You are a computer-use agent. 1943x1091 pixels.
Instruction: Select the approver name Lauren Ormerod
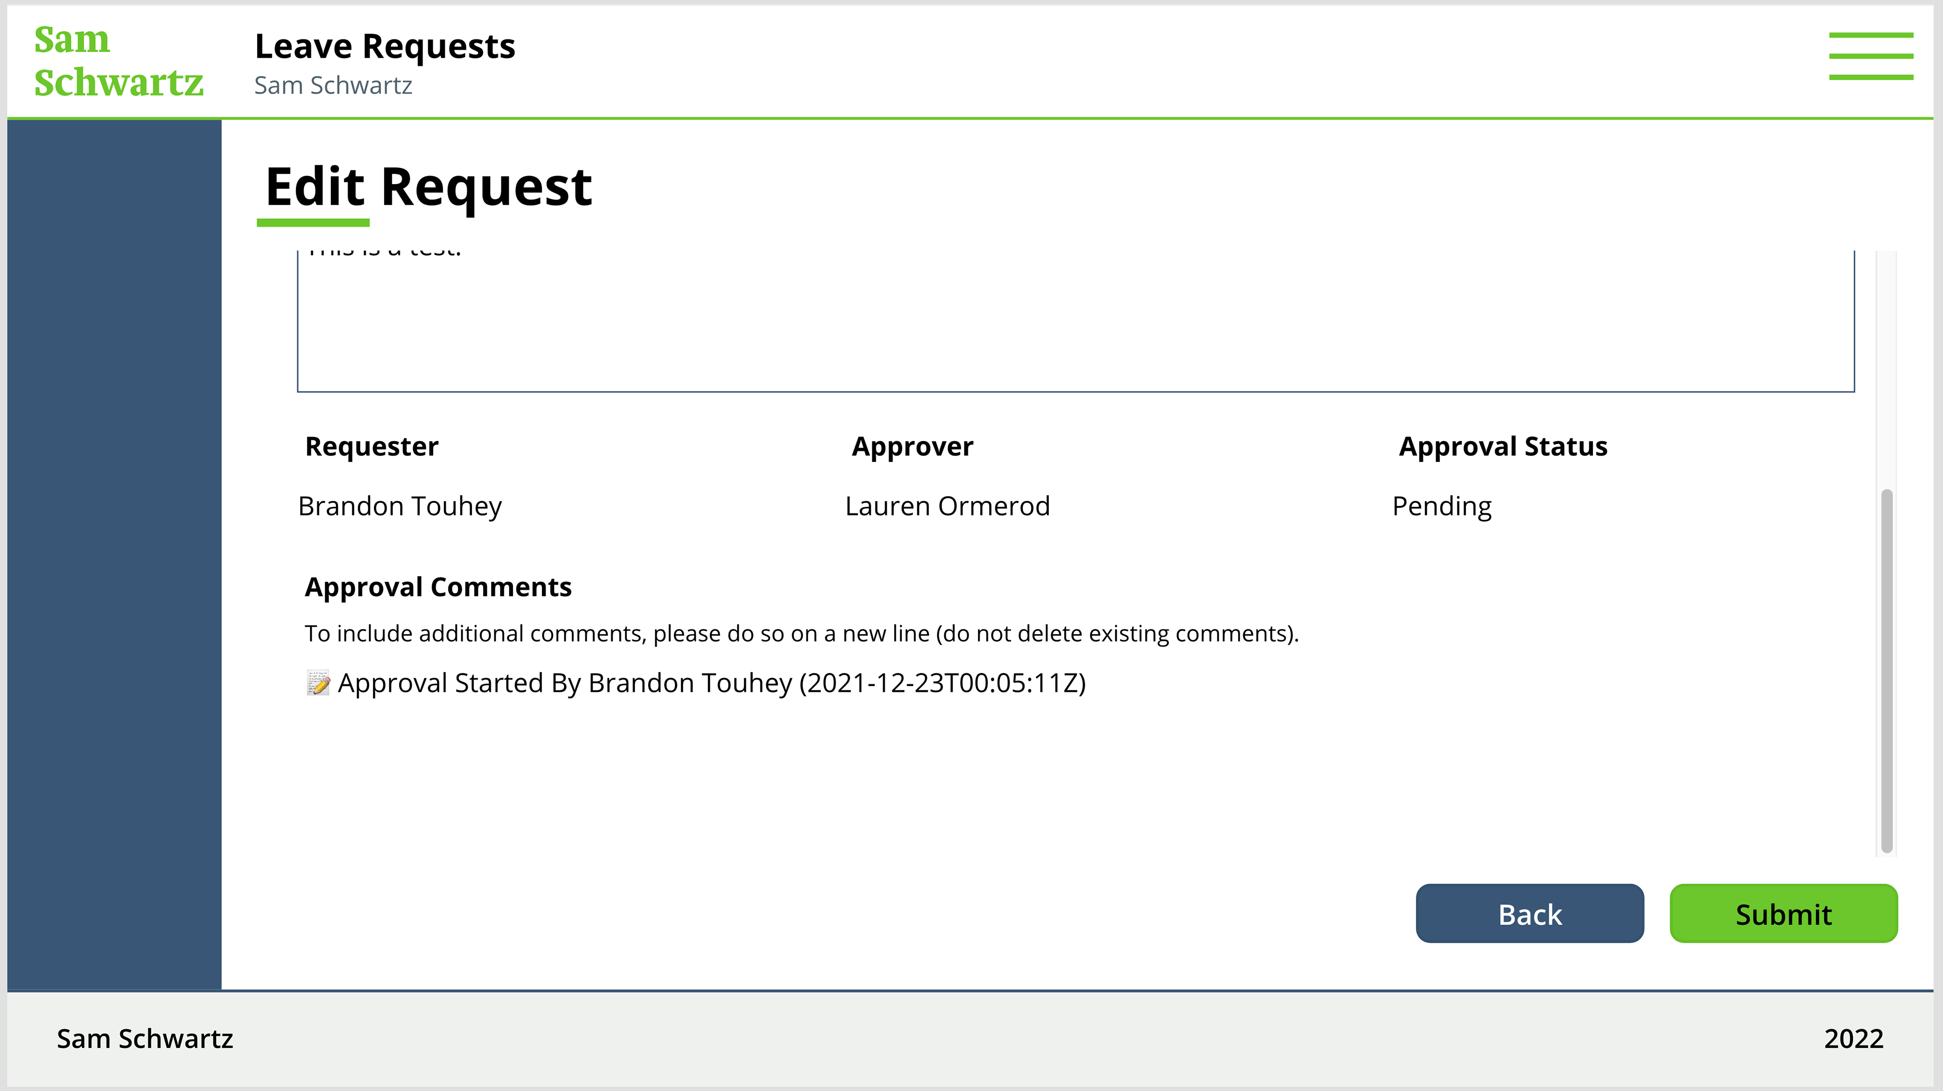(x=947, y=506)
